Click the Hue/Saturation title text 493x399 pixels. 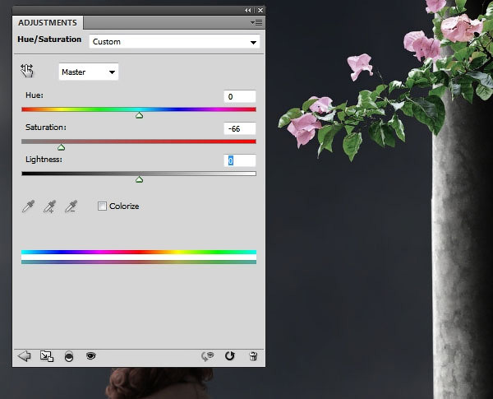(49, 39)
